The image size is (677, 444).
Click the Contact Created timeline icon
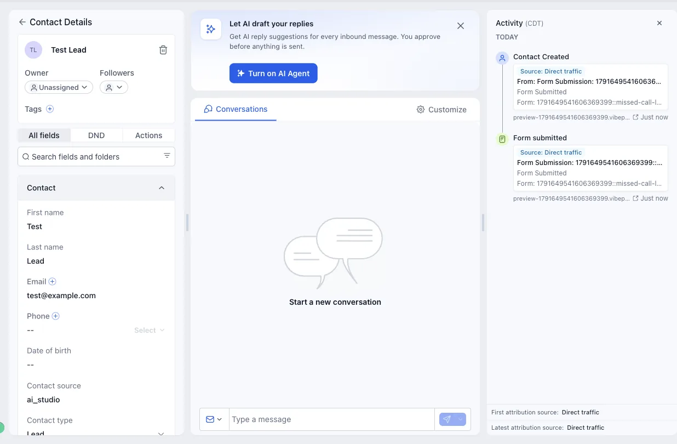502,58
